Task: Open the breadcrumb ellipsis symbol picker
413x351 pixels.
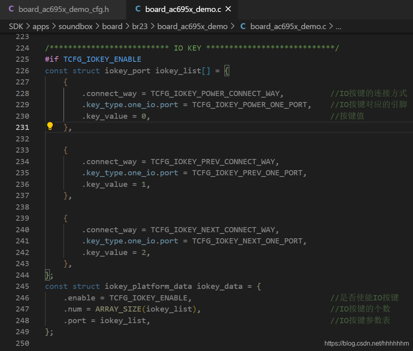Action: (338, 27)
